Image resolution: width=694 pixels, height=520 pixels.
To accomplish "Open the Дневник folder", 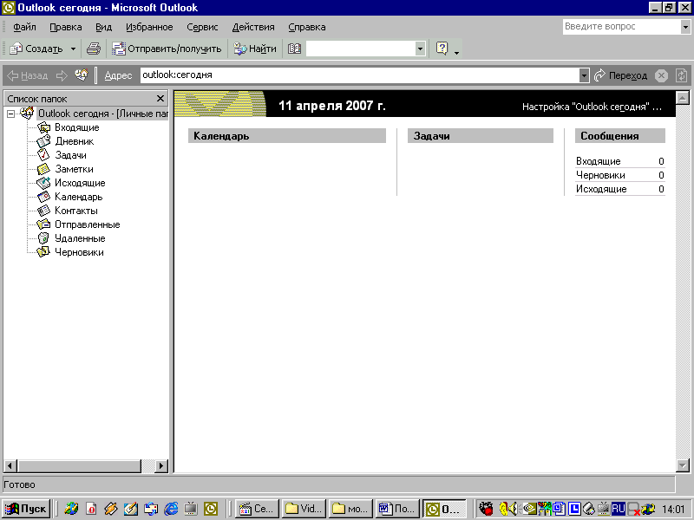I will click(x=75, y=141).
